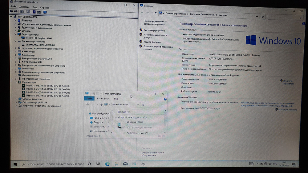Viewport: 308px width, 173px height.
Task: Open the Справка menu in Device Manager
Action: pyautogui.click(x=45, y=8)
